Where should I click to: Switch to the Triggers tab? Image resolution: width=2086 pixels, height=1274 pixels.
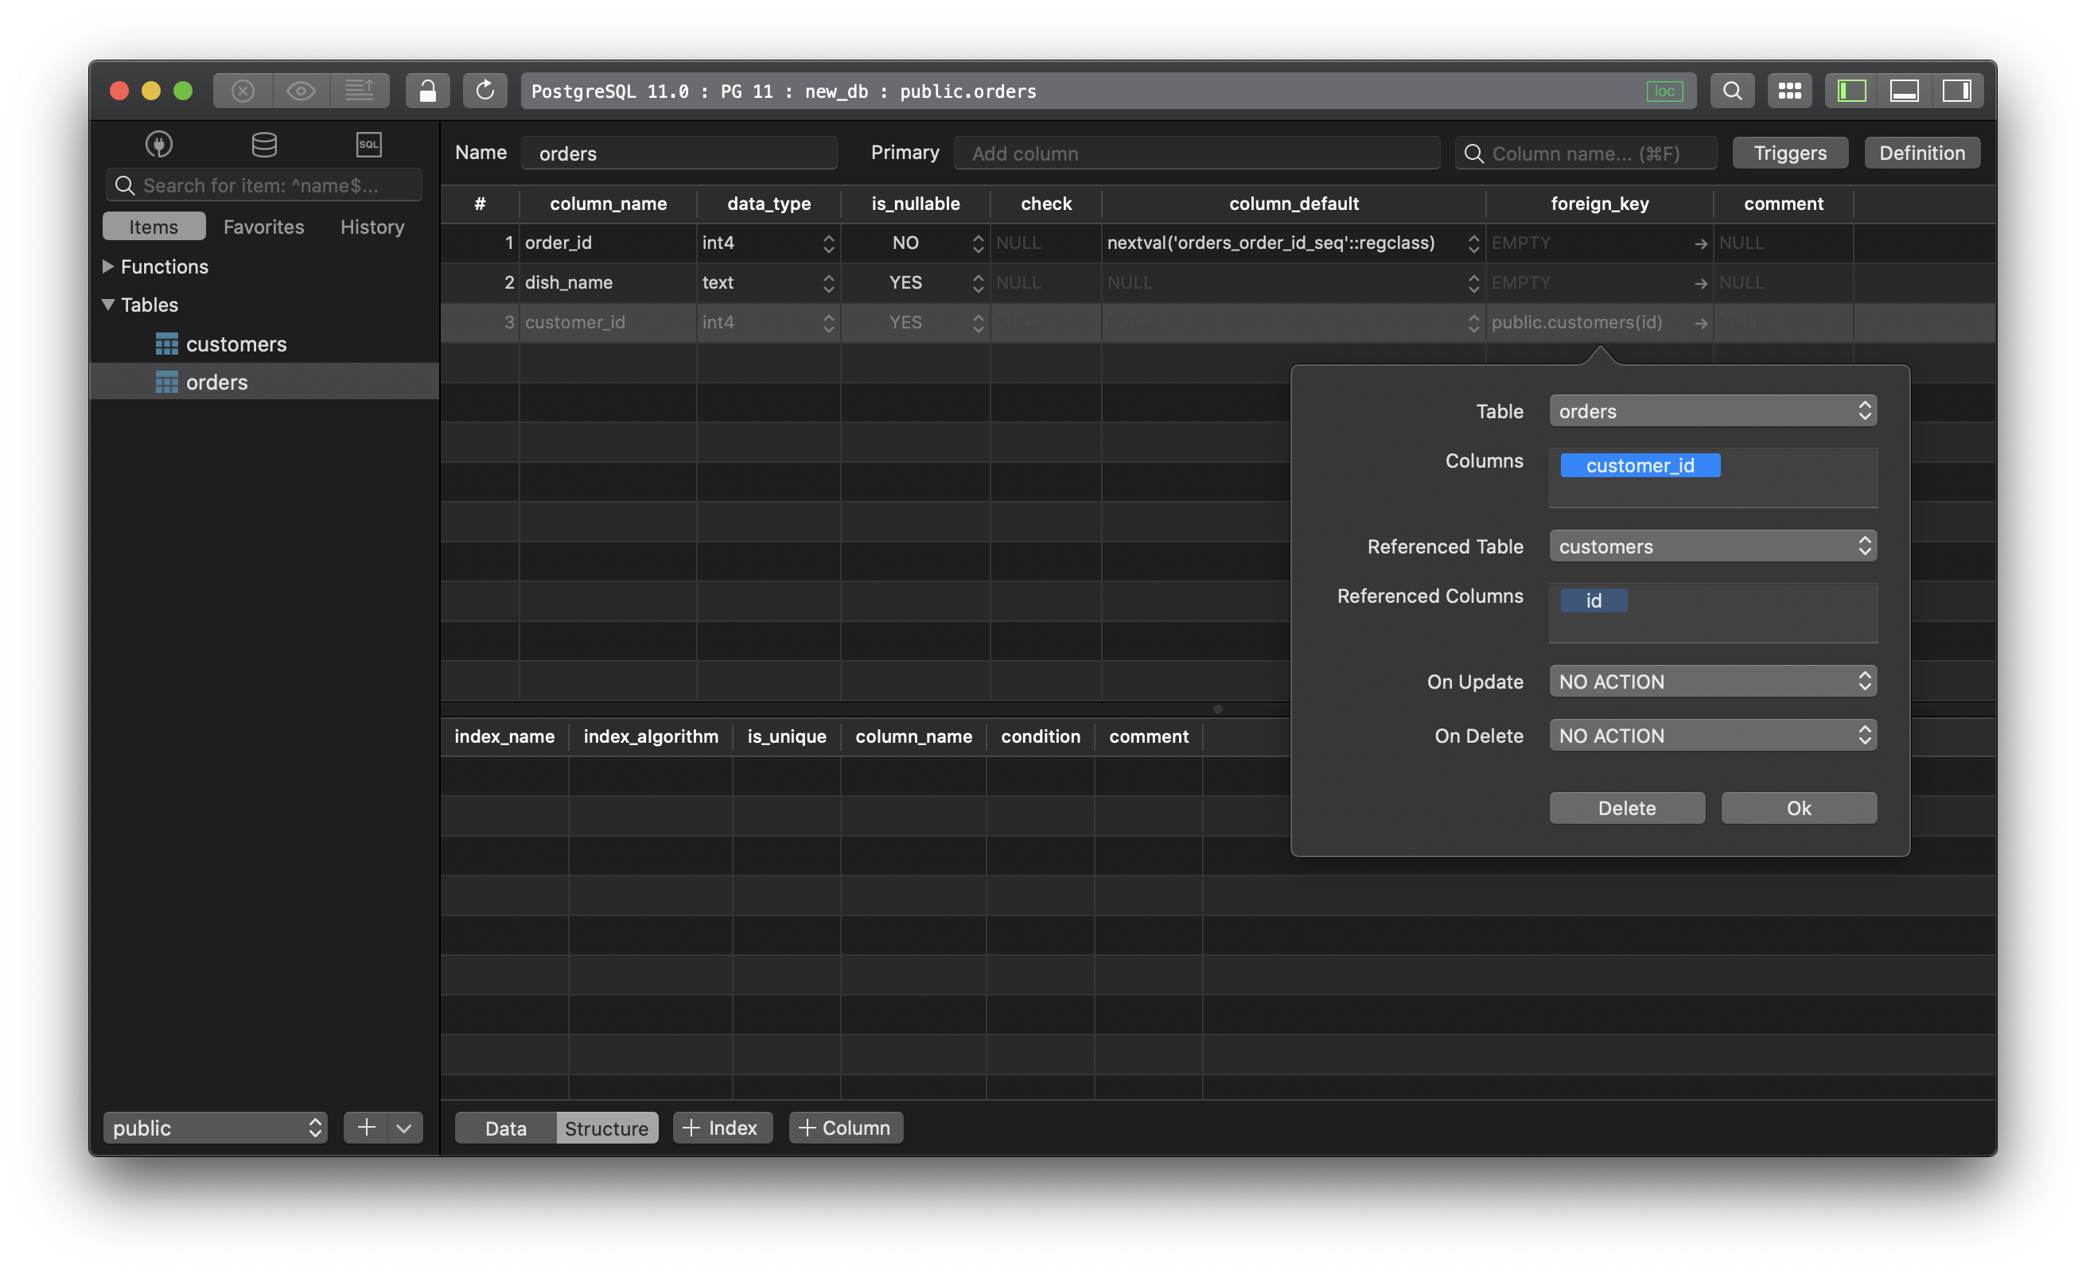point(1788,152)
